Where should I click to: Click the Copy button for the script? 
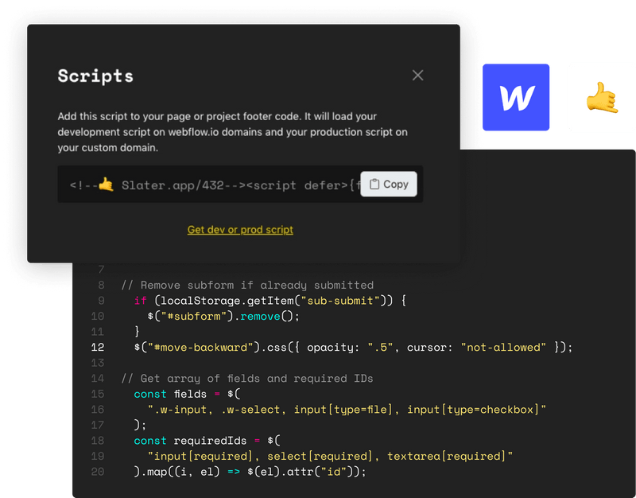(389, 184)
